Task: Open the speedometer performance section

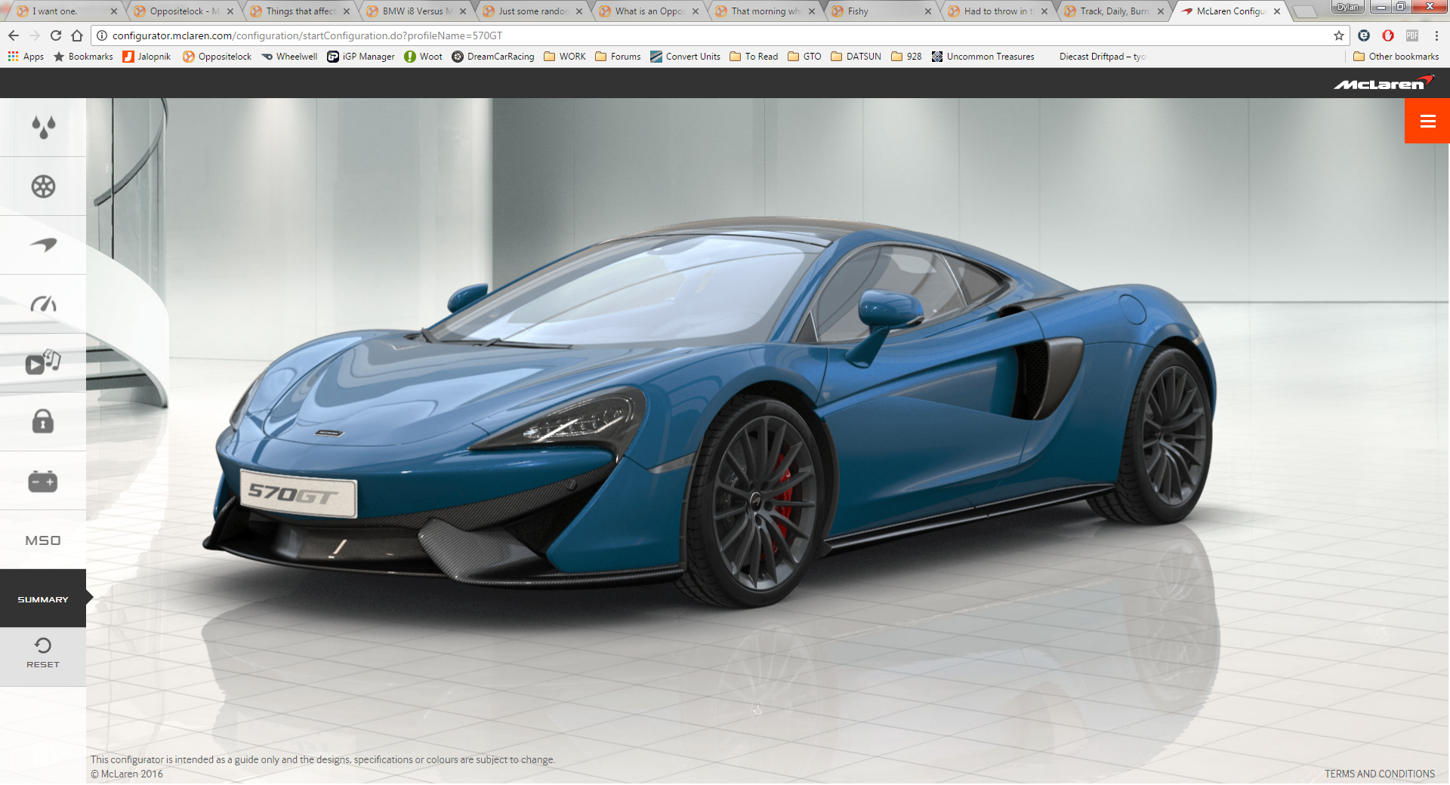Action: click(43, 304)
